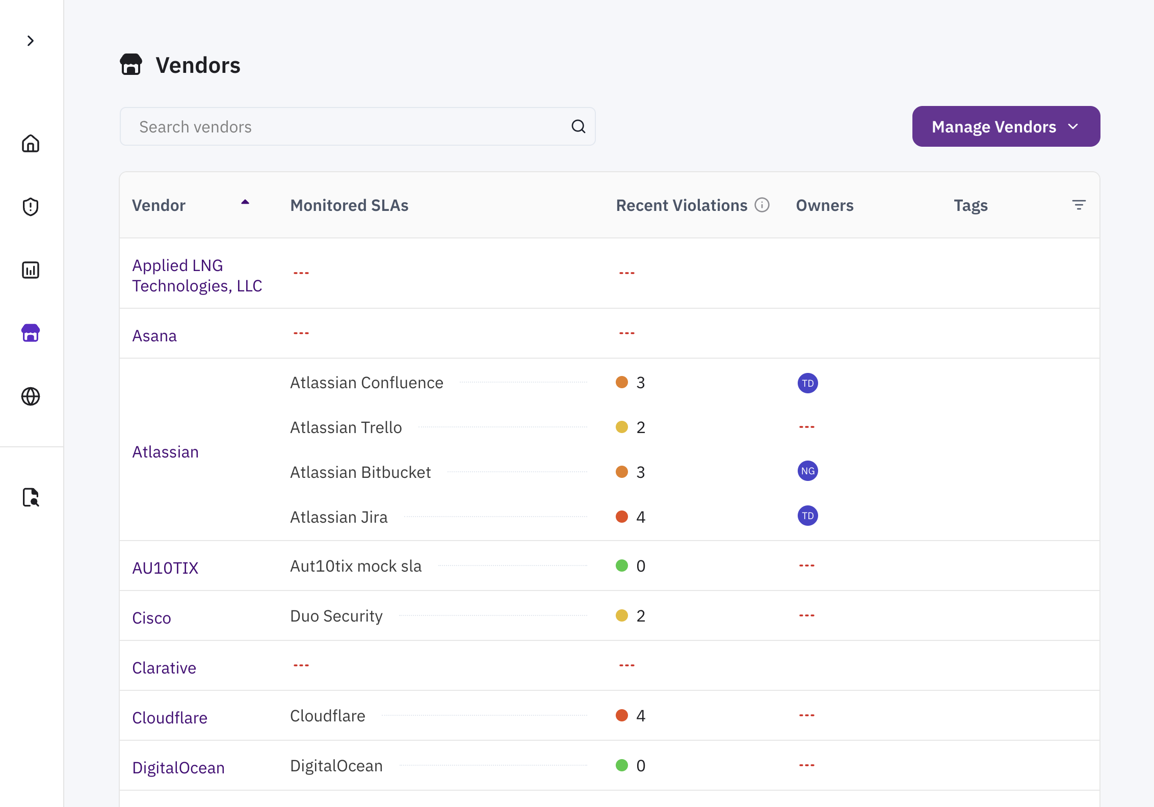Screen dimensions: 1154x807
Task: Open the Home sidebar icon
Action: 31,144
